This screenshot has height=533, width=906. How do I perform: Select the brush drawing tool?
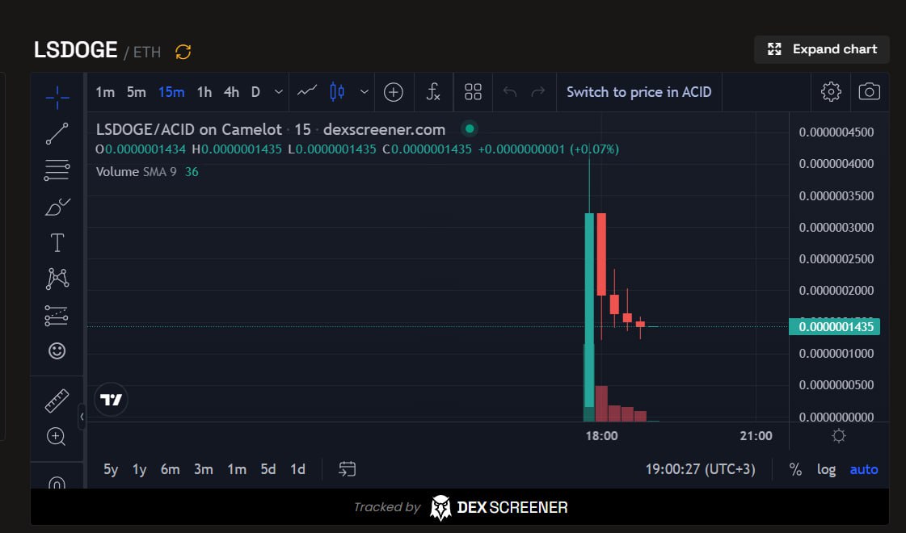point(57,207)
